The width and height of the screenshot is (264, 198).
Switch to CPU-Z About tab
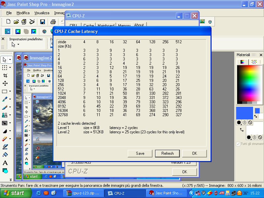point(139,25)
